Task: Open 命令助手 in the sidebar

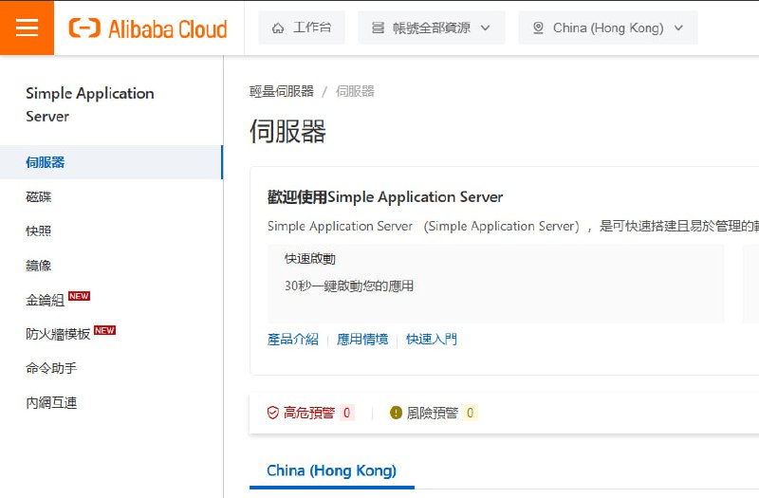Action: pos(51,368)
